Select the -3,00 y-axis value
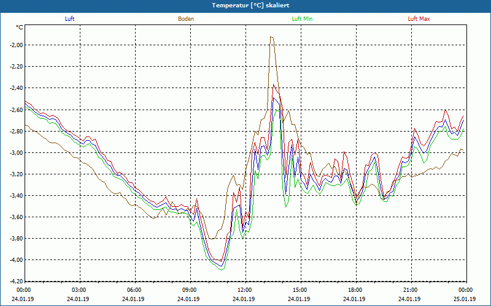This screenshot has height=306, width=491. pyautogui.click(x=17, y=152)
